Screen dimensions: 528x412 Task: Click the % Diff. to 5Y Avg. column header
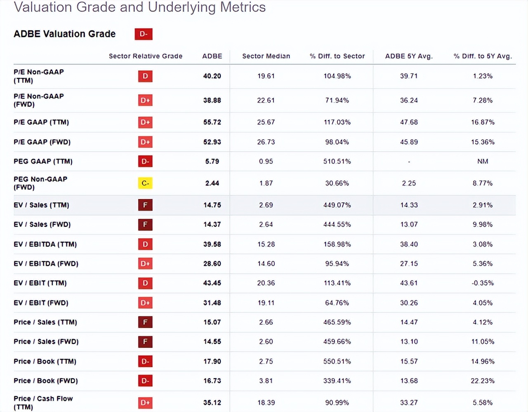pyautogui.click(x=483, y=56)
